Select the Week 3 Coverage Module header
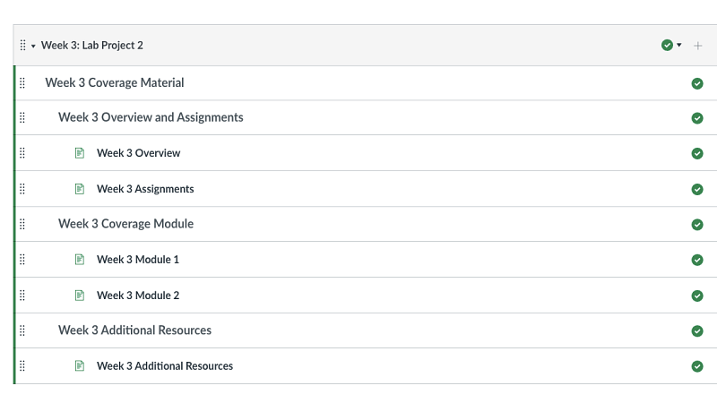717x403 pixels. (125, 224)
